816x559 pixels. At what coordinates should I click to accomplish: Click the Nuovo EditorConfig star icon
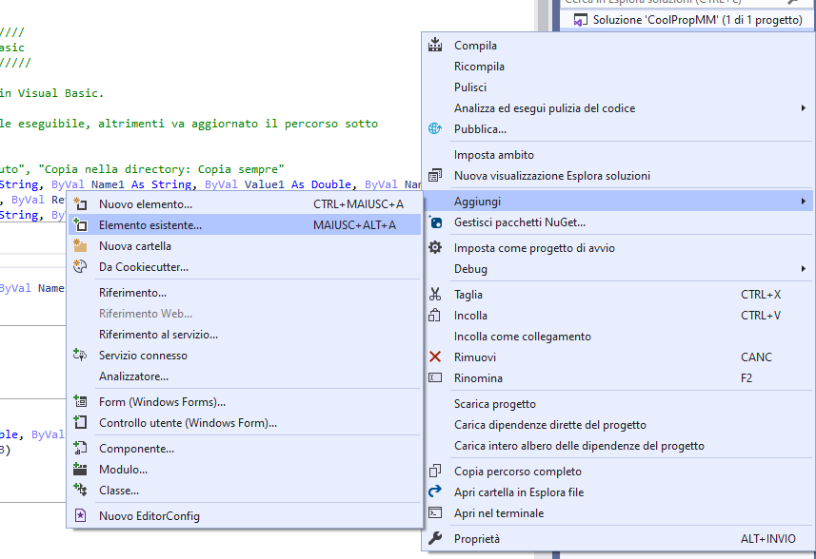click(x=80, y=515)
